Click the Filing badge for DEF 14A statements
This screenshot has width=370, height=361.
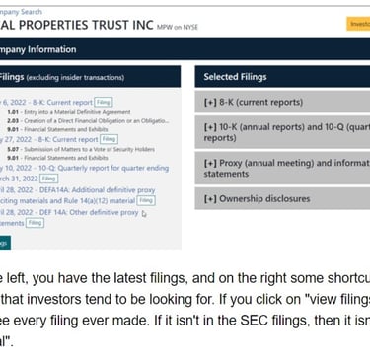point(35,223)
